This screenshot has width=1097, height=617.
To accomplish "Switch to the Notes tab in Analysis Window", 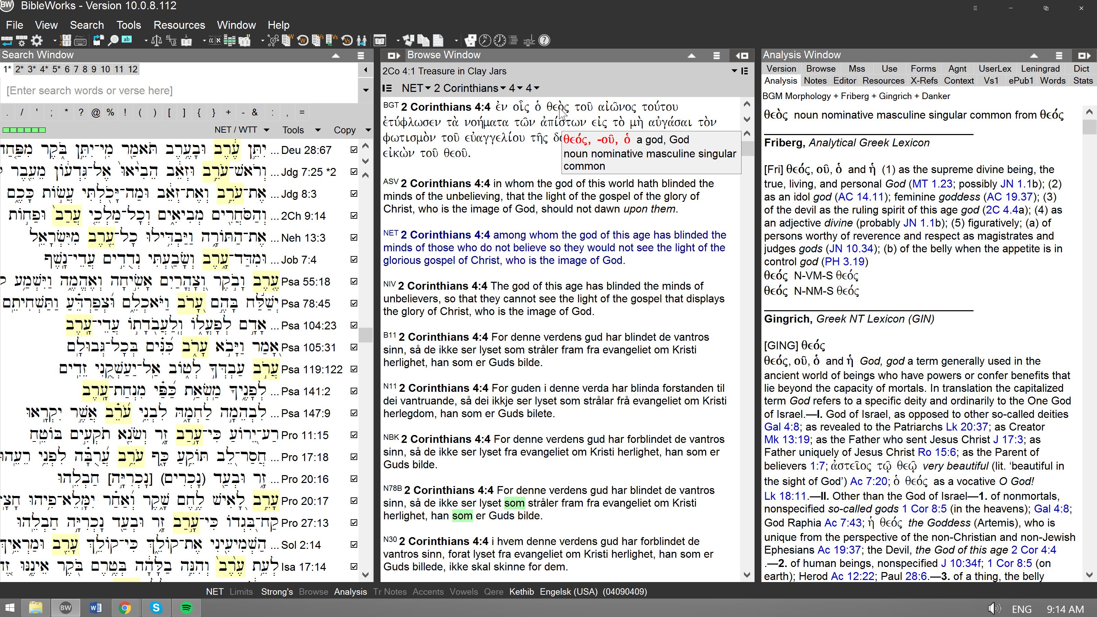I will 815,81.
